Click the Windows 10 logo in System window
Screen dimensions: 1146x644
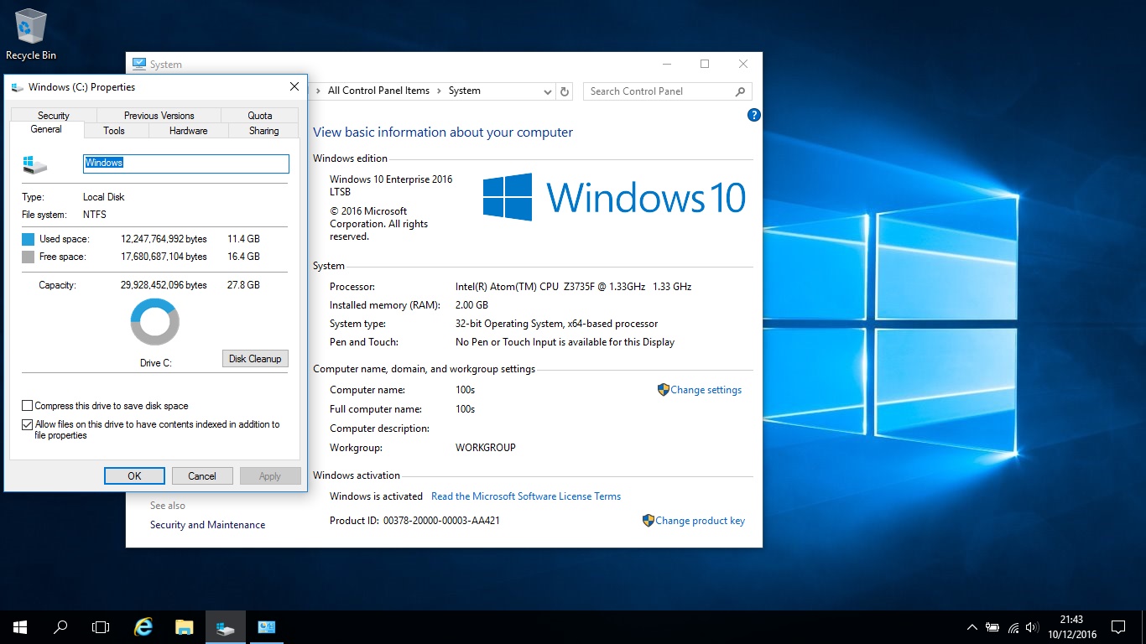pyautogui.click(x=614, y=197)
